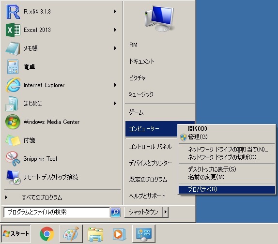Open the shutdown options arrow
This screenshot has height=244, width=278.
pyautogui.click(x=166, y=212)
